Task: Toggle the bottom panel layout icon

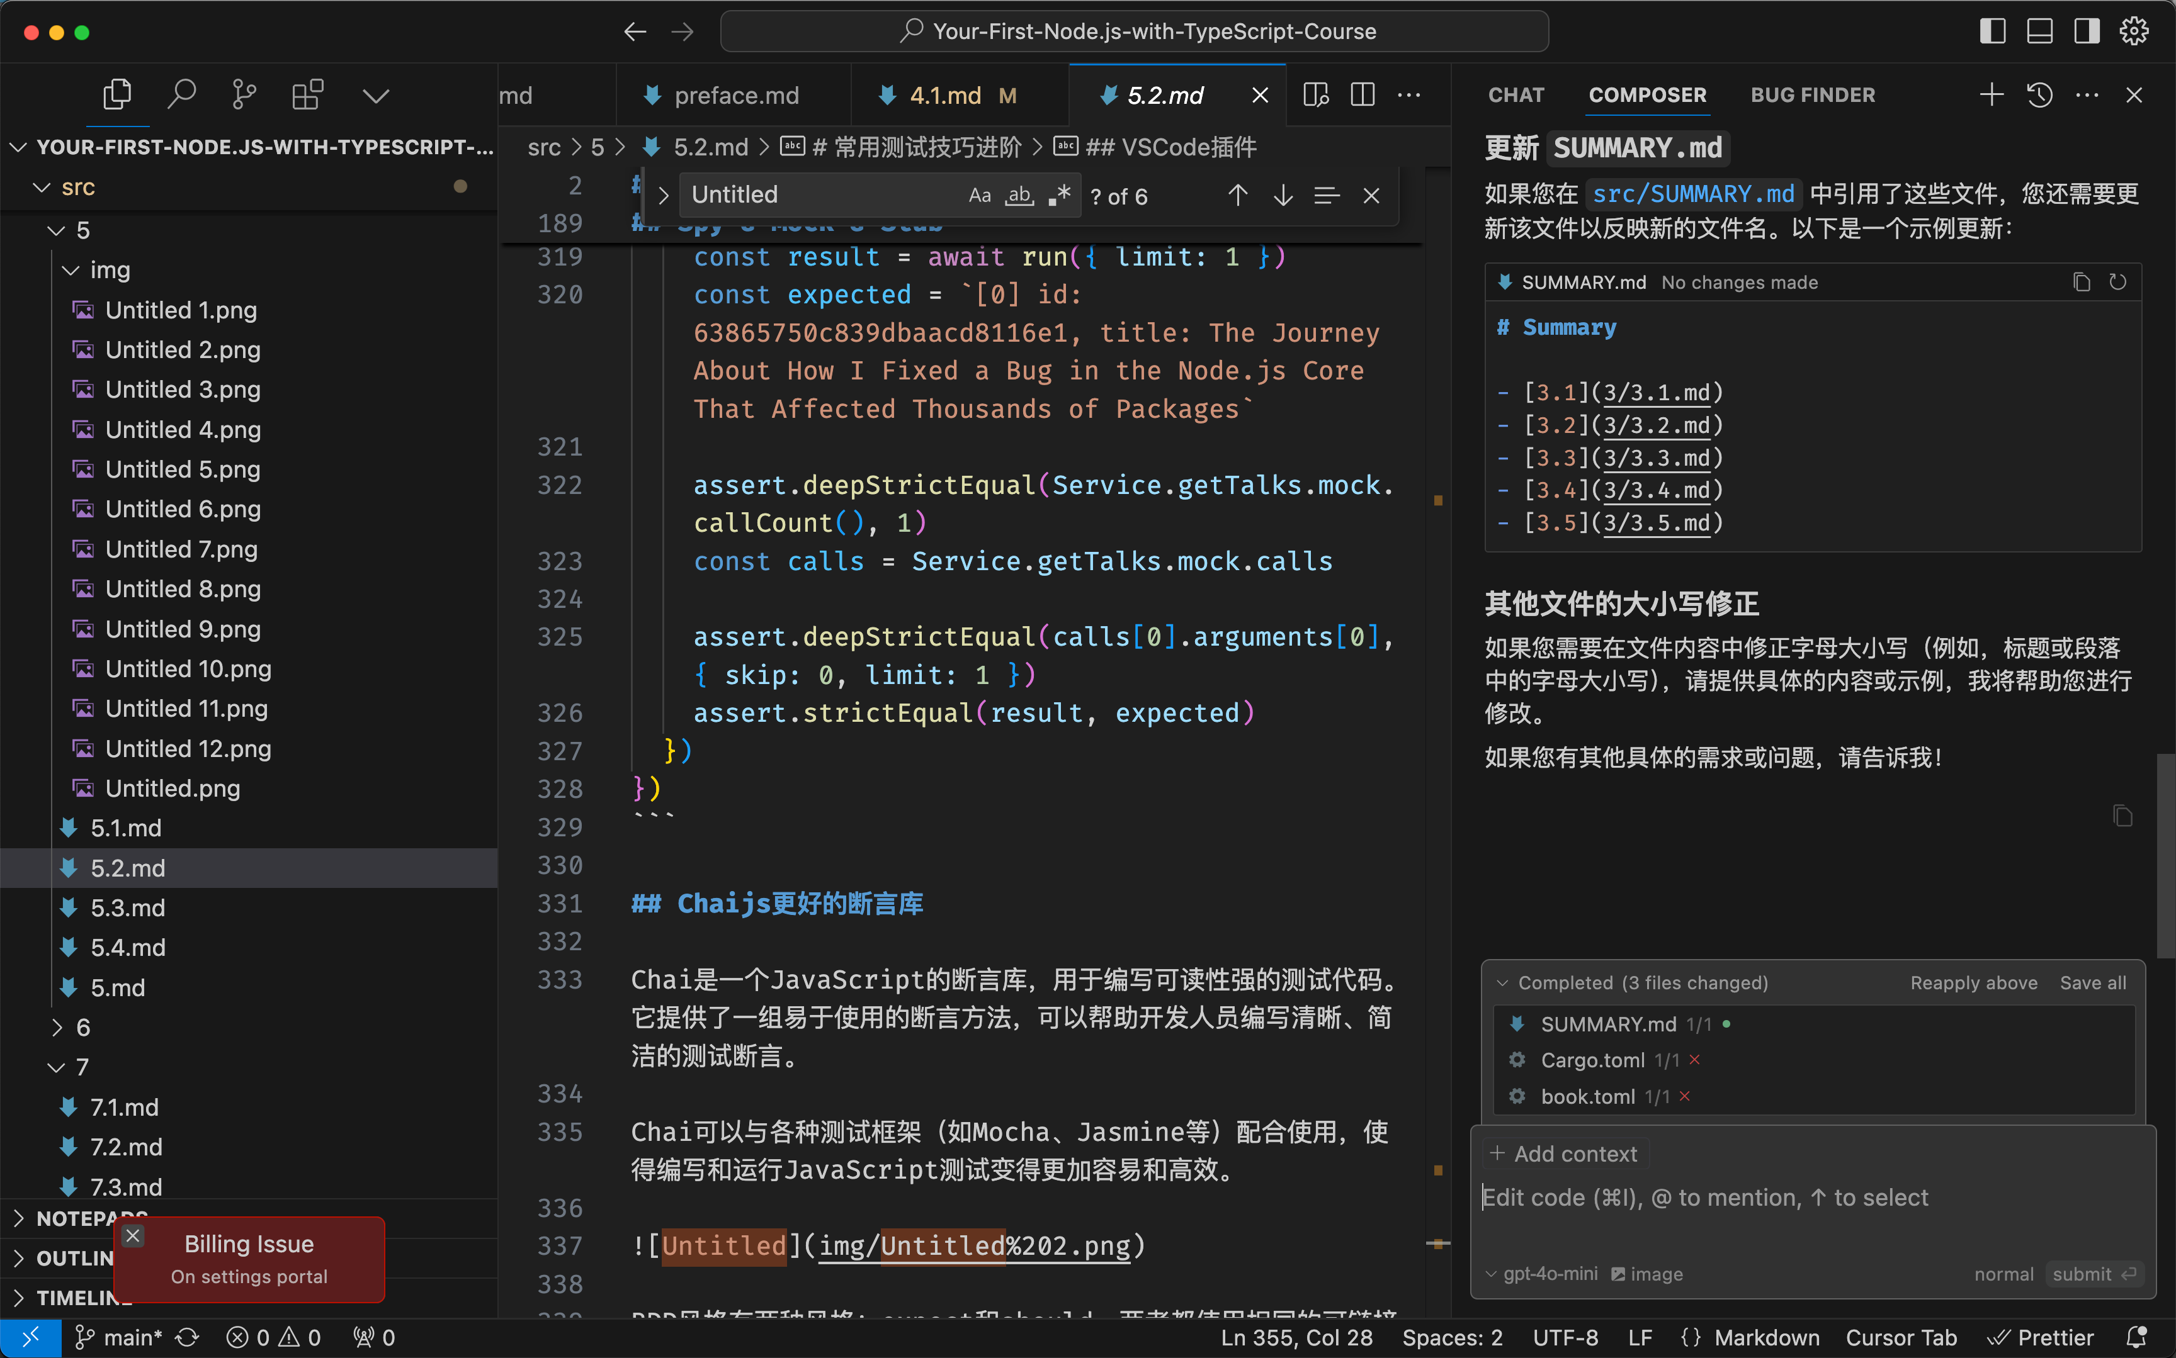Action: 2039,31
